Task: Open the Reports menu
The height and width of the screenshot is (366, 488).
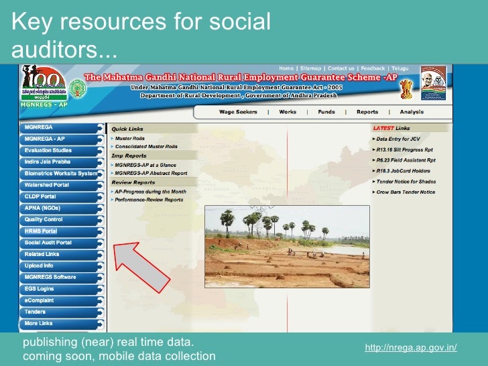Action: click(x=367, y=112)
